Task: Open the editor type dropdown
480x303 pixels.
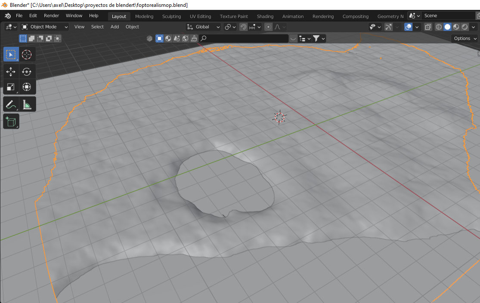Action: [x=11, y=27]
